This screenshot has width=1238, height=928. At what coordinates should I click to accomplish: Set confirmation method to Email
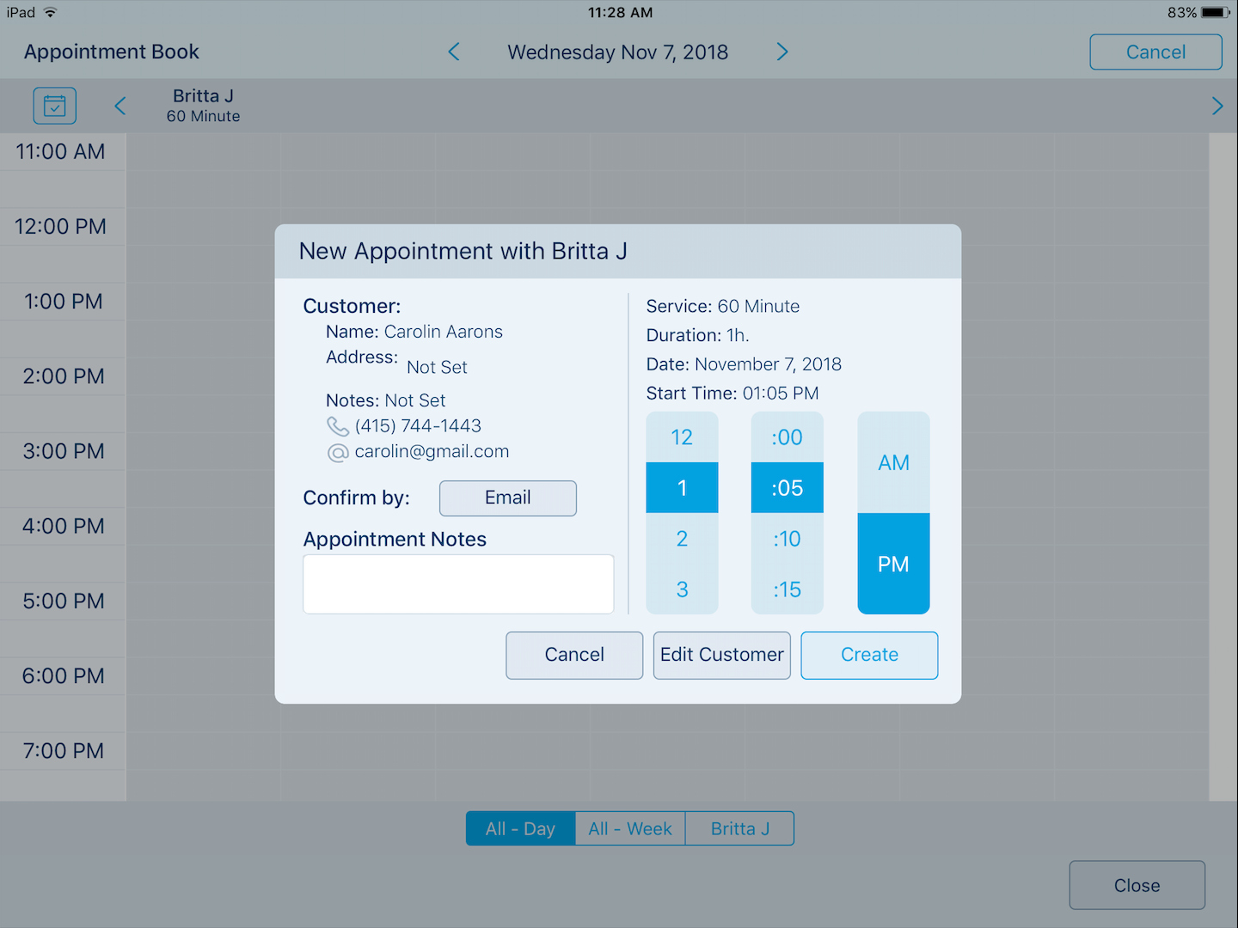point(507,498)
